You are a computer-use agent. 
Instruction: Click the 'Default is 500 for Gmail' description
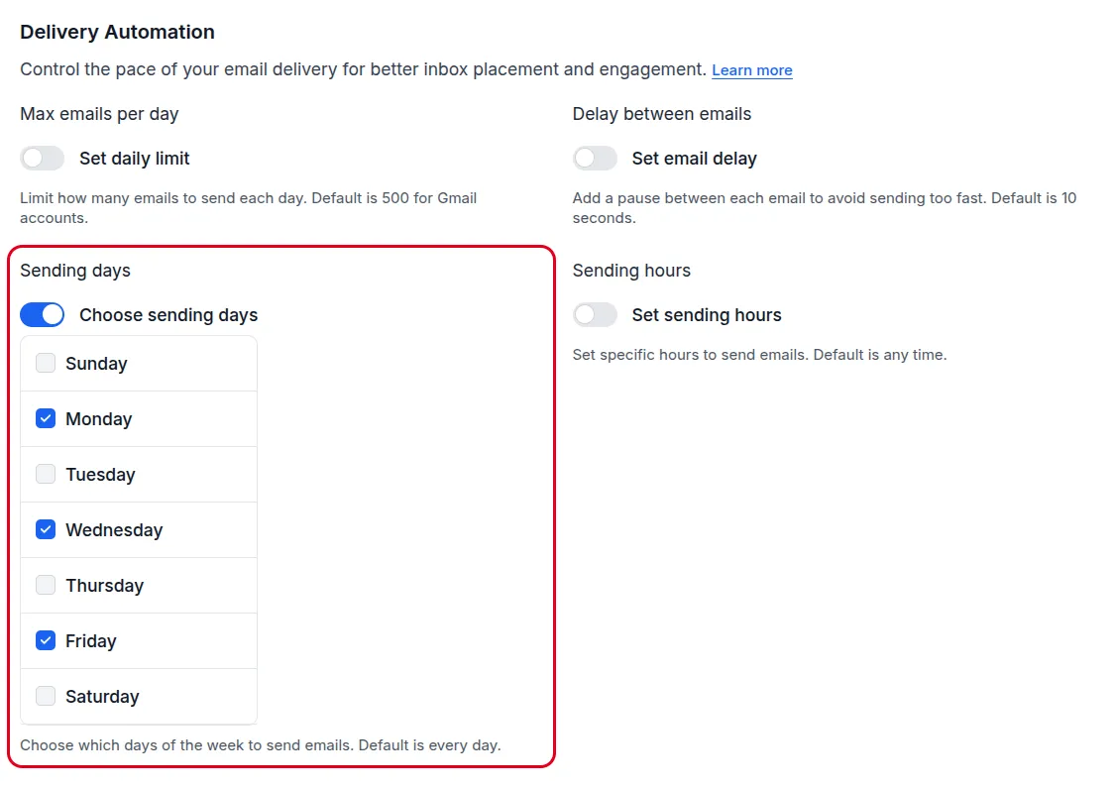248,208
